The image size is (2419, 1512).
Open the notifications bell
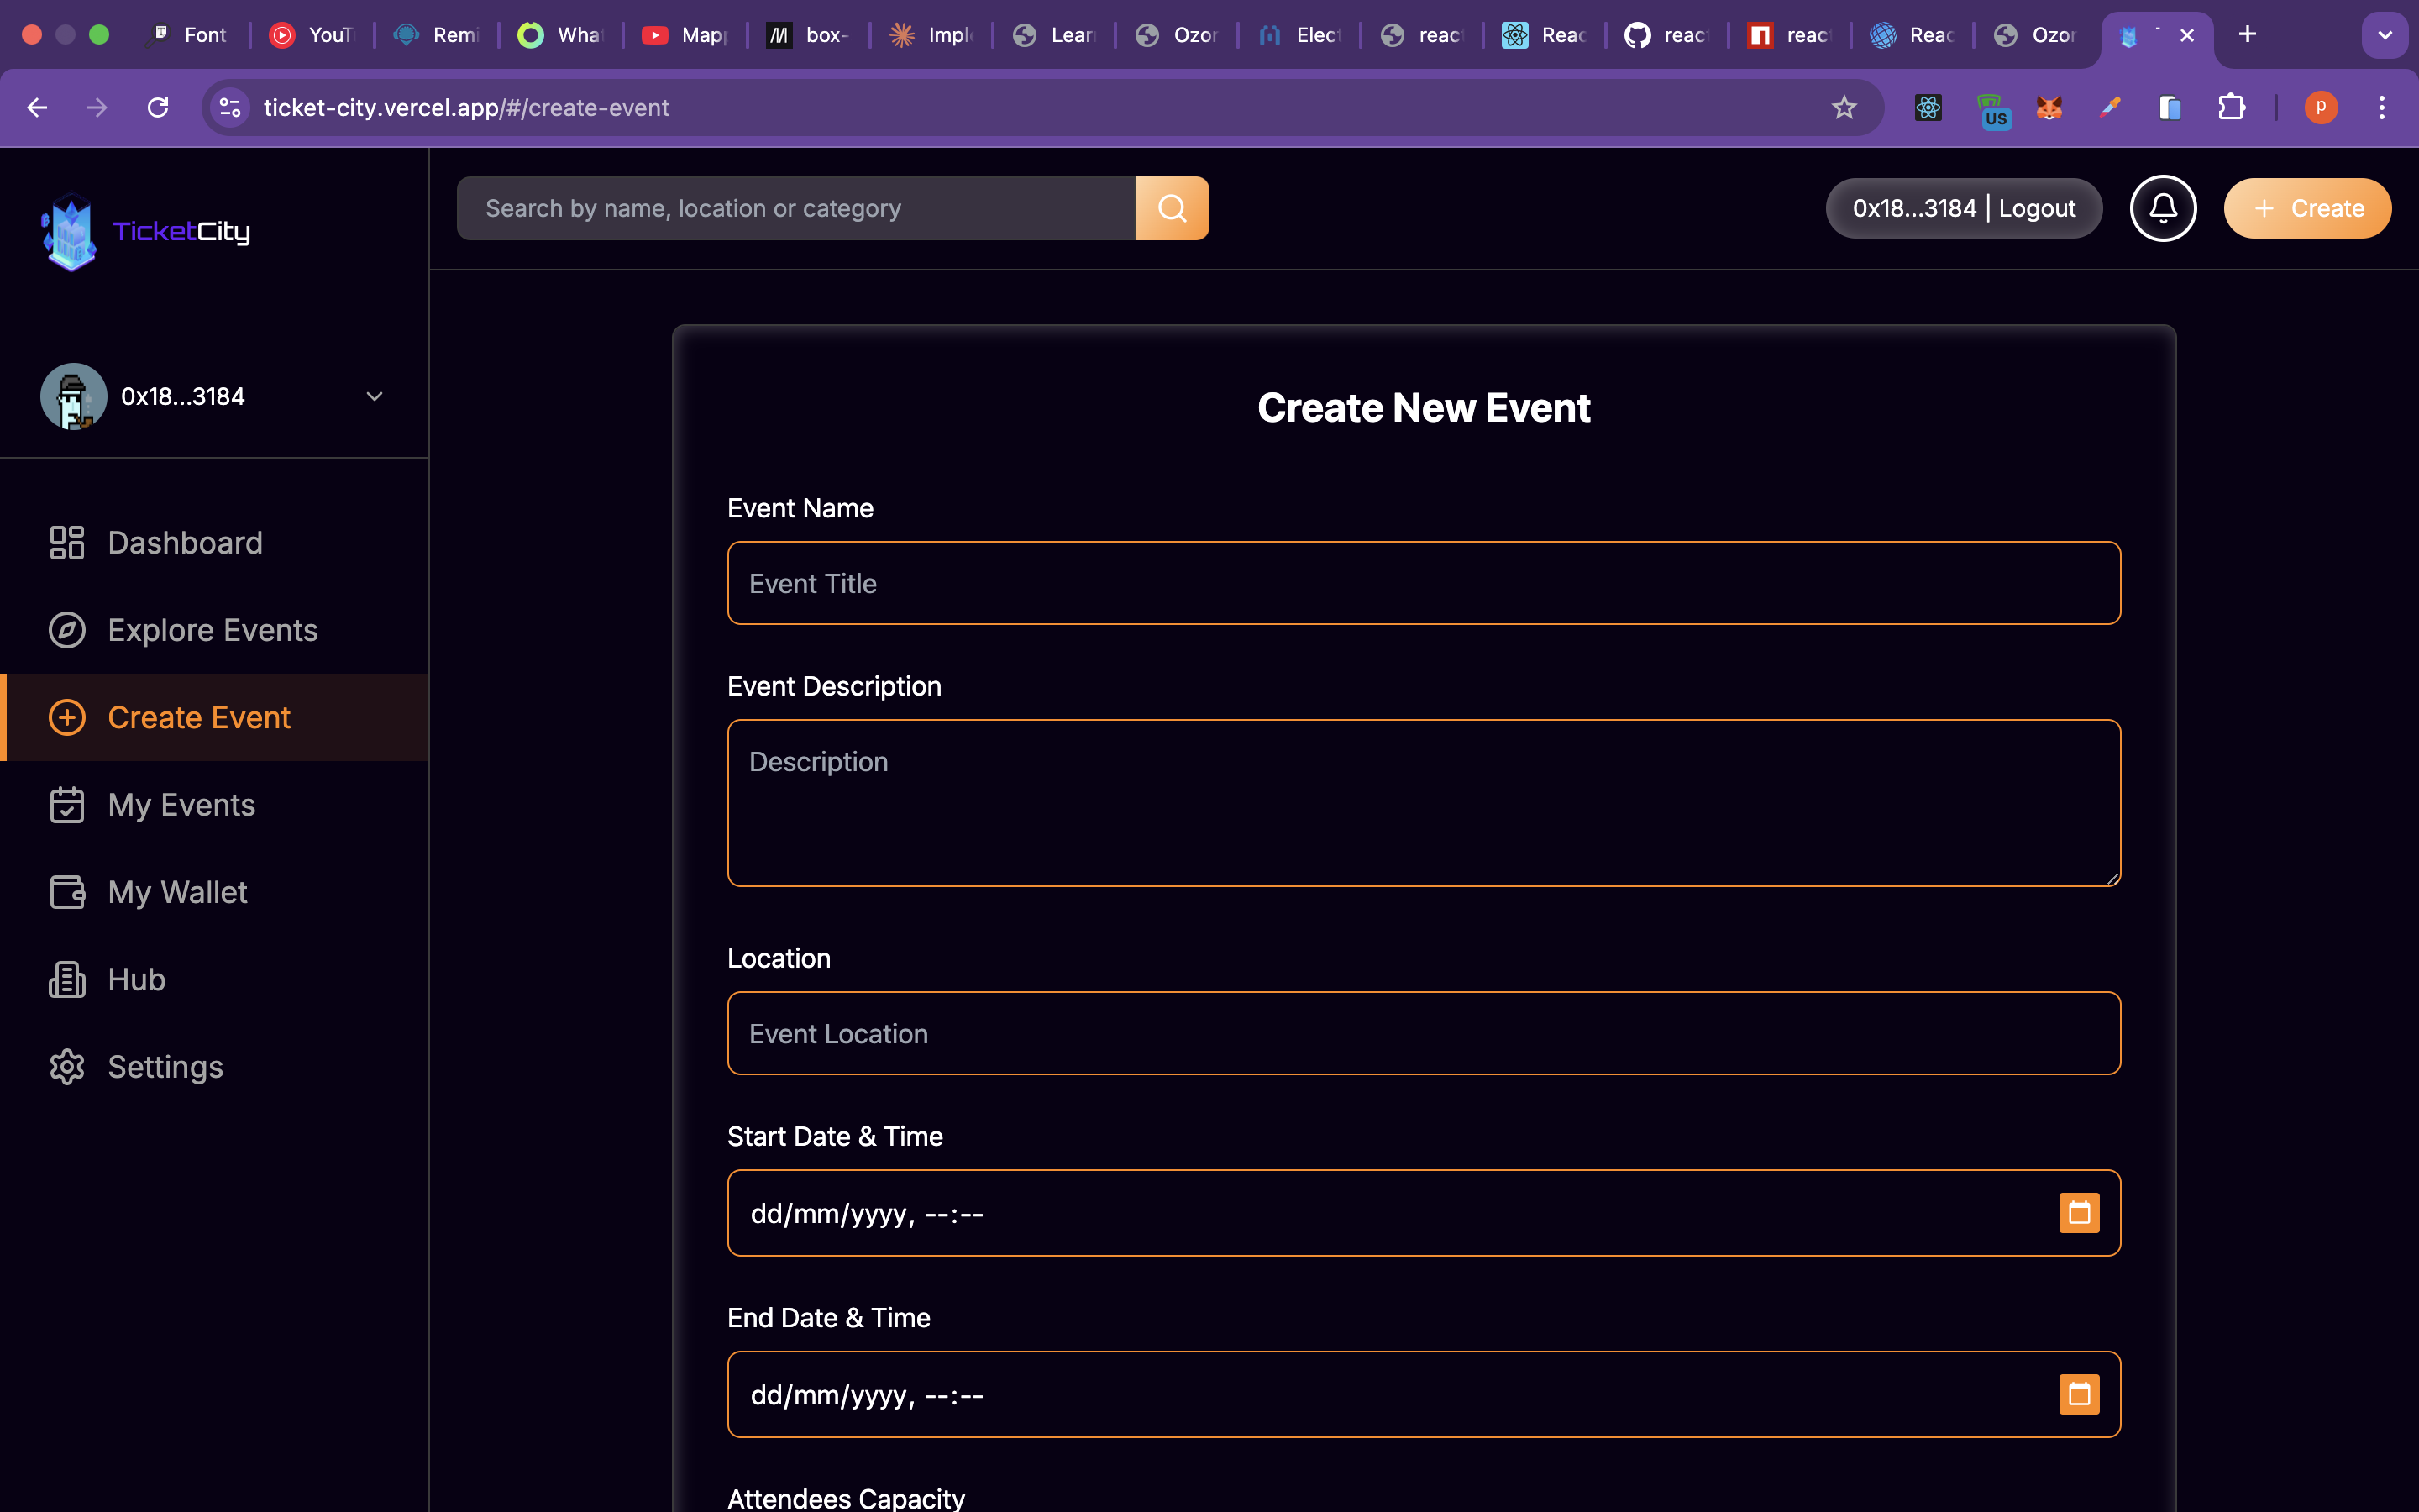[x=2162, y=208]
